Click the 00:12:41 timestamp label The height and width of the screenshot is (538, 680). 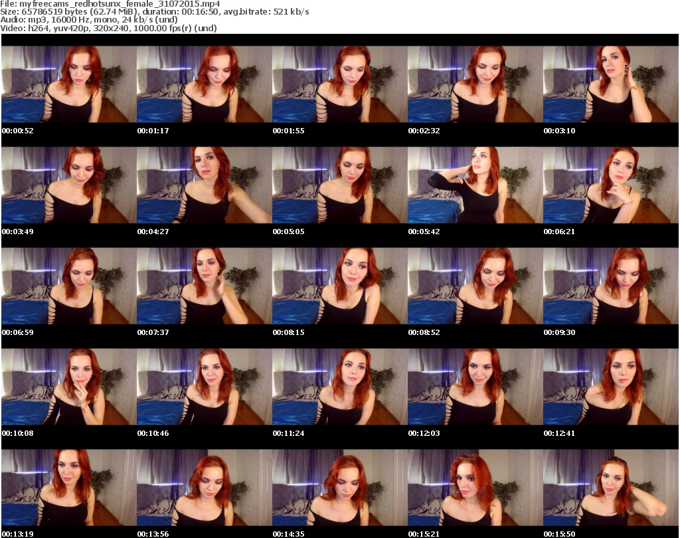(559, 433)
